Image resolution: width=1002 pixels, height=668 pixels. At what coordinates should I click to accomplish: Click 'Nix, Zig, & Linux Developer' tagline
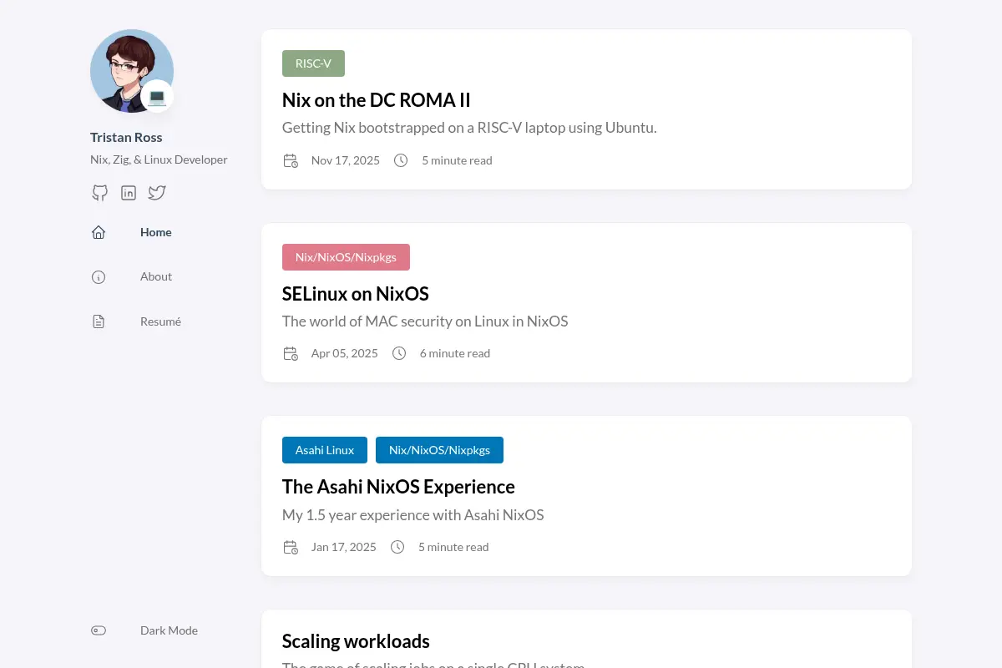pos(159,159)
